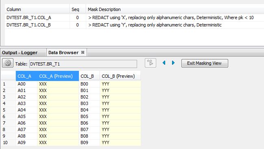Select cell B02 in COL_B

pyautogui.click(x=89, y=97)
